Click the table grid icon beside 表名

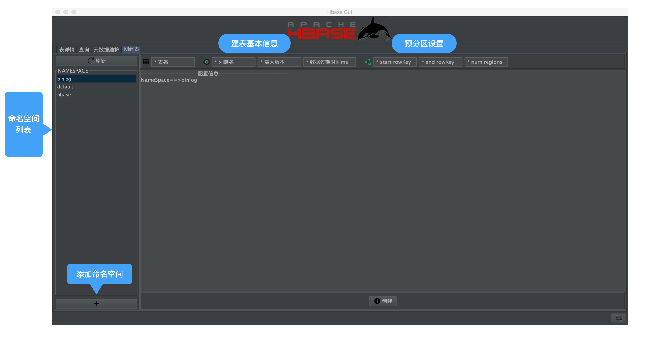click(146, 62)
